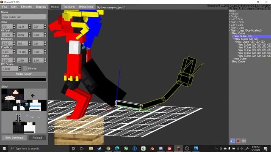
Task: Click the Name field containing New Cube (2)
Action: click(24, 17)
